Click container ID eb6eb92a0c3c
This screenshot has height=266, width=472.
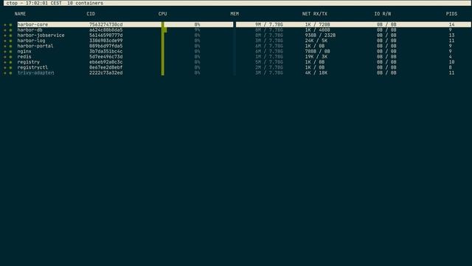point(106,62)
